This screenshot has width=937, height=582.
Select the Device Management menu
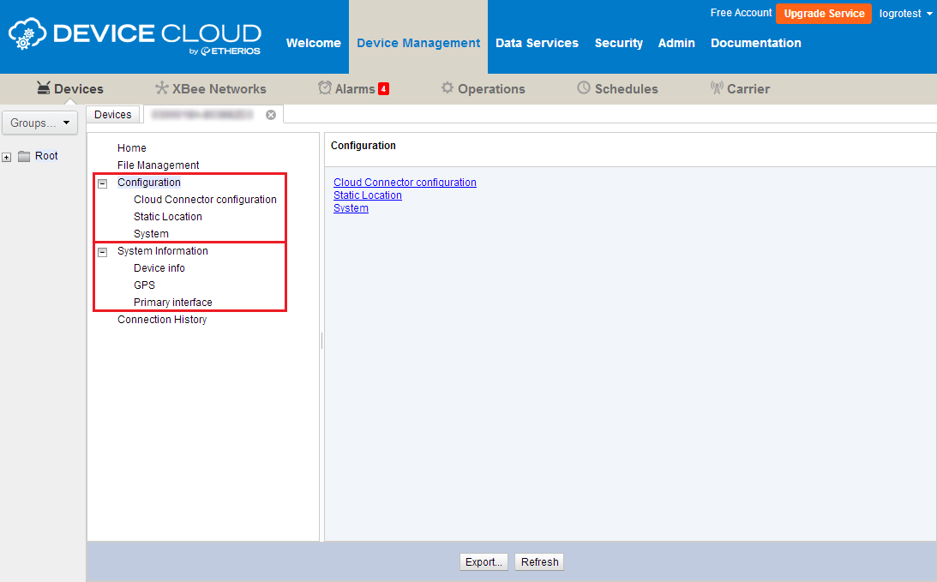[418, 43]
